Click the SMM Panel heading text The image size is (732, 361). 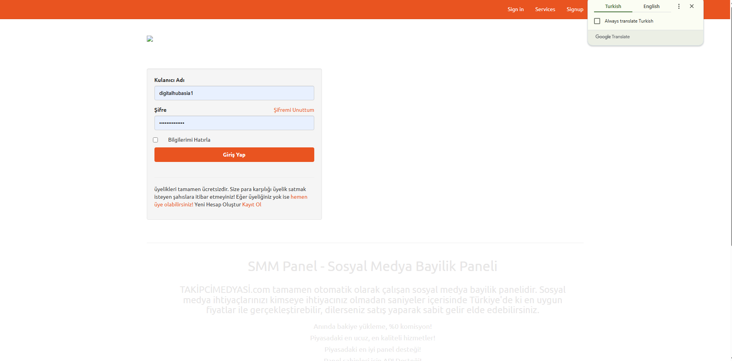tap(372, 266)
